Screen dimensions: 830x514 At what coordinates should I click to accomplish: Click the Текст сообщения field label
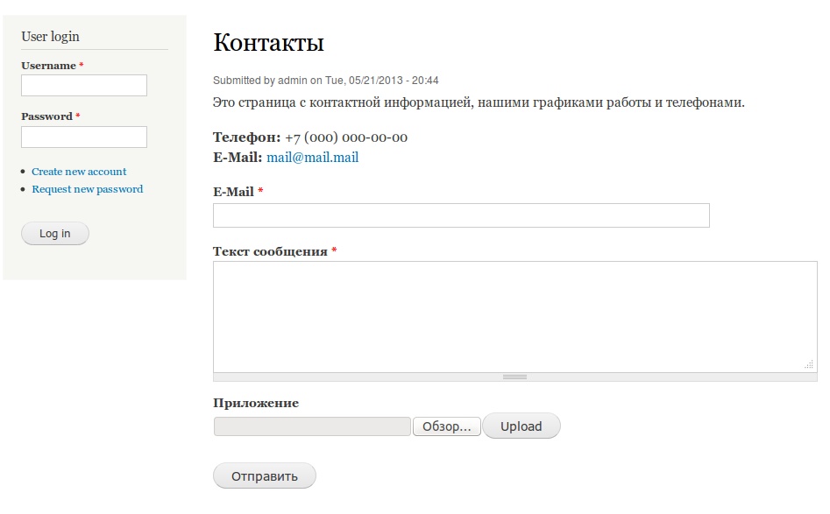270,251
